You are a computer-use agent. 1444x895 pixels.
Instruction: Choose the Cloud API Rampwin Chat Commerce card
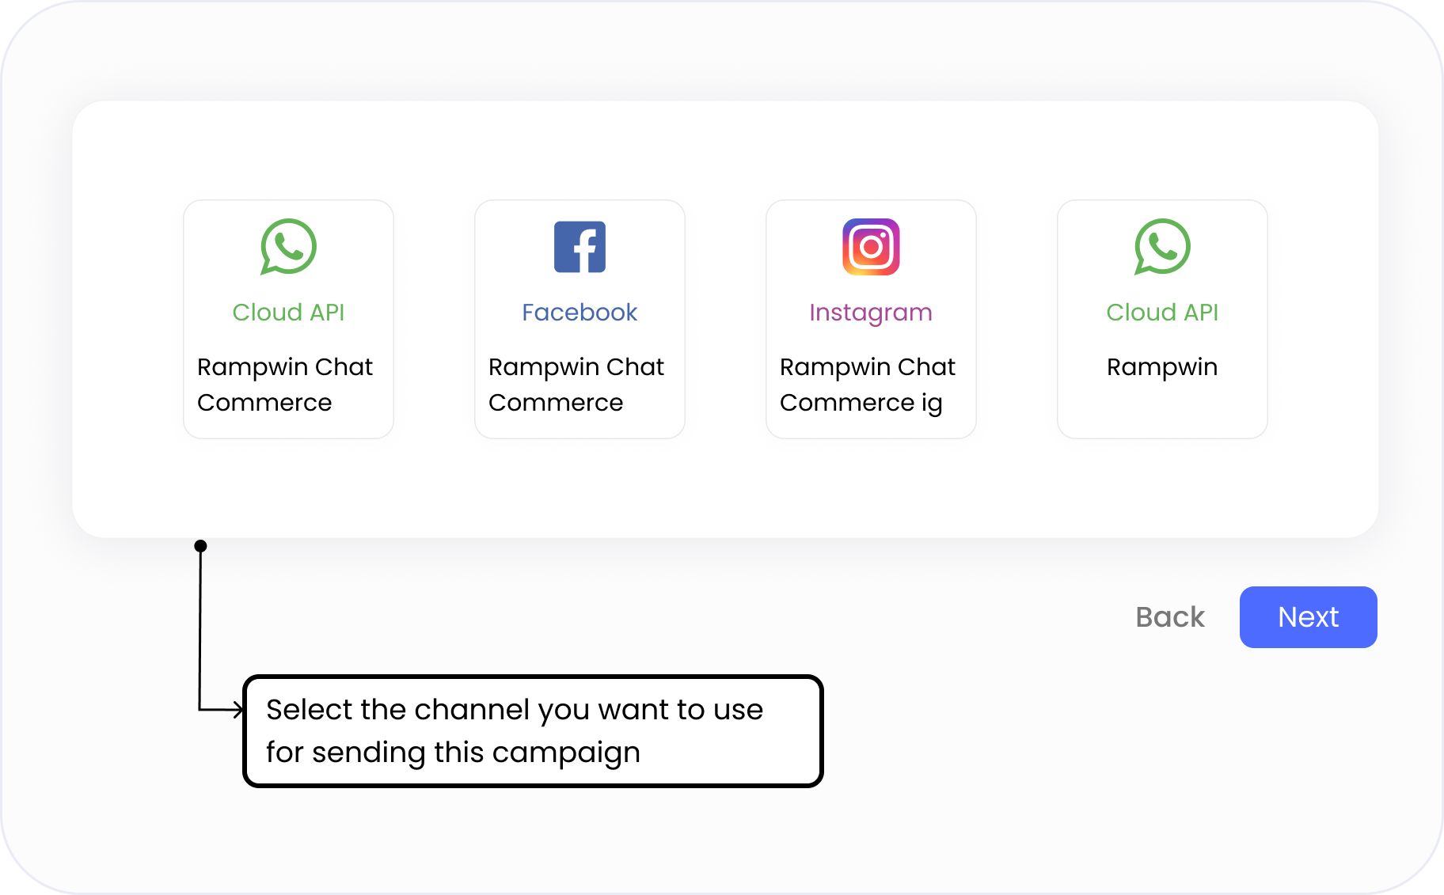tap(288, 319)
